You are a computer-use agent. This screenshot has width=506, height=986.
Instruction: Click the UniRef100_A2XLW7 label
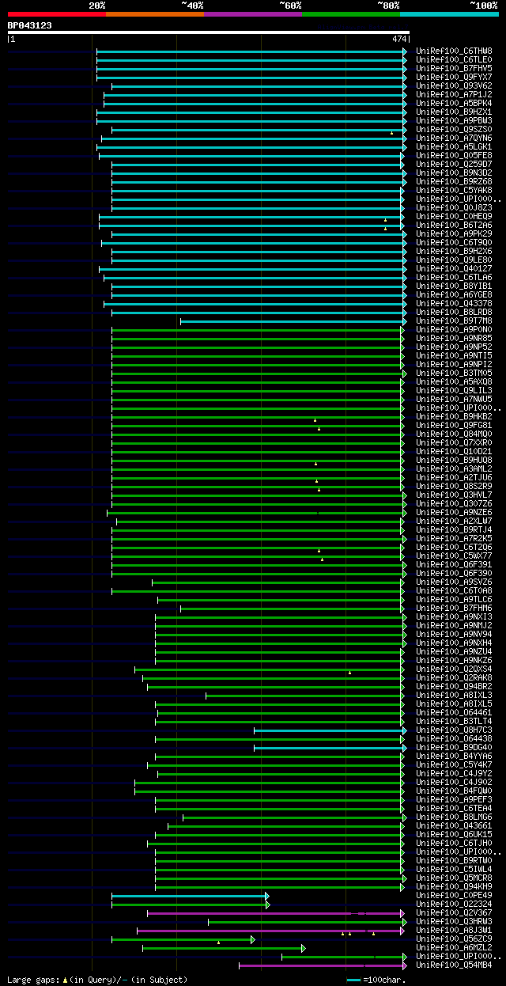(454, 521)
